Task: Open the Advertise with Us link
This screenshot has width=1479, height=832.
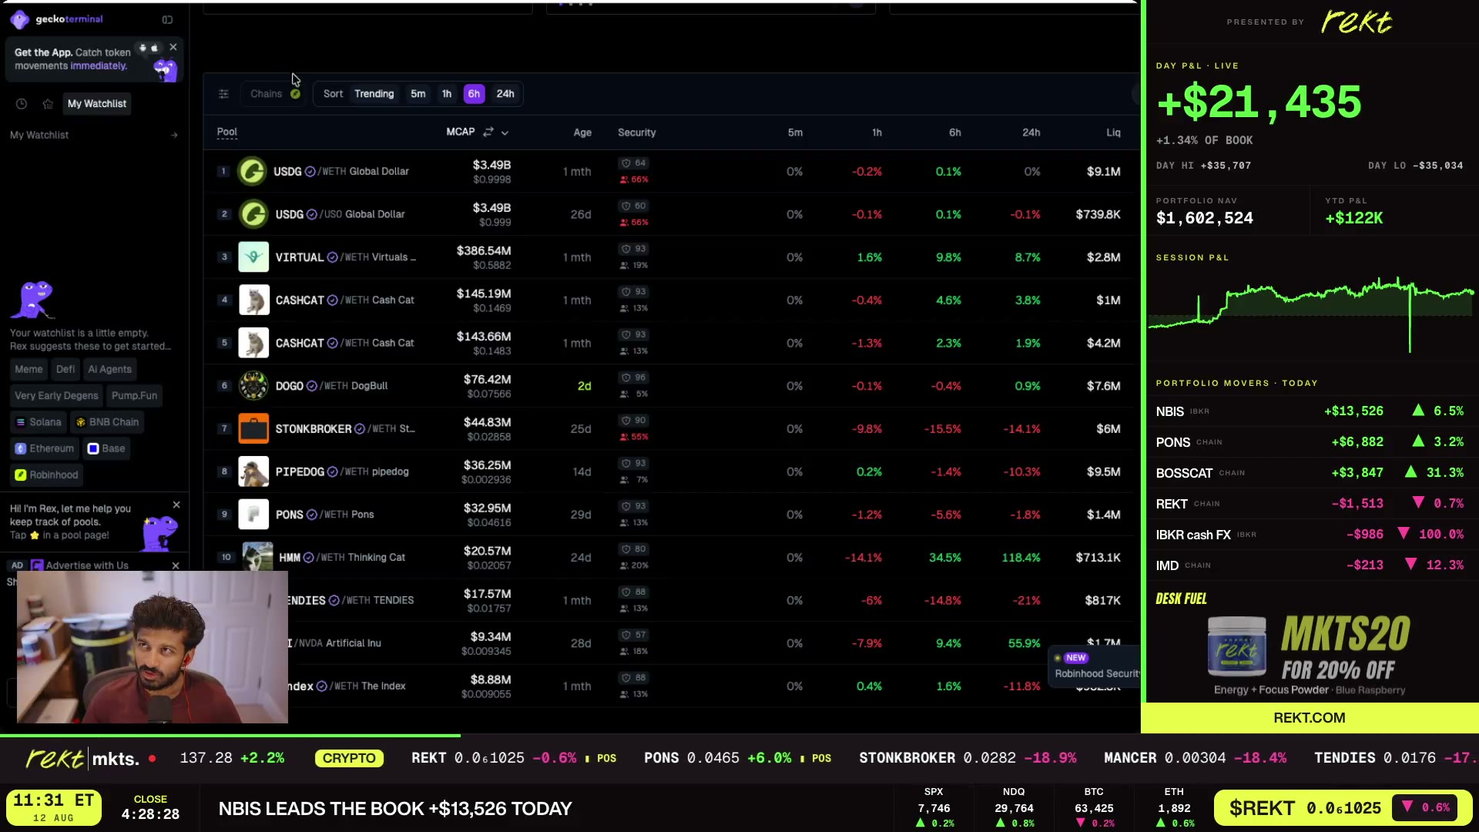Action: (87, 566)
